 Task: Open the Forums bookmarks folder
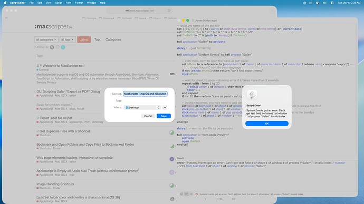pyautogui.click(x=89, y=18)
